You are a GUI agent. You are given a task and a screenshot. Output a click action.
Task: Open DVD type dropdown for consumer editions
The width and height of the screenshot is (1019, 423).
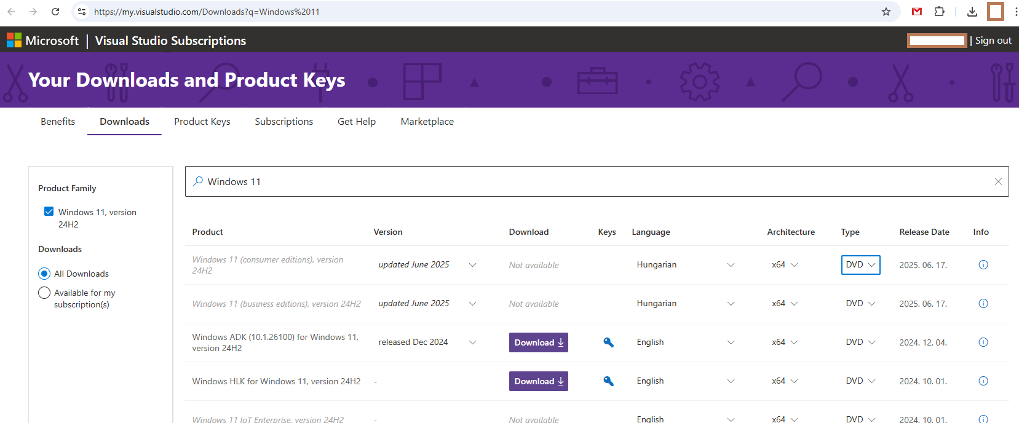coord(860,265)
